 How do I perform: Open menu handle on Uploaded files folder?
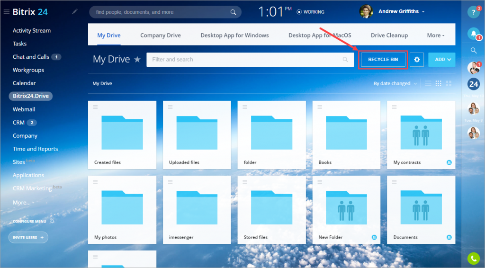pos(170,107)
